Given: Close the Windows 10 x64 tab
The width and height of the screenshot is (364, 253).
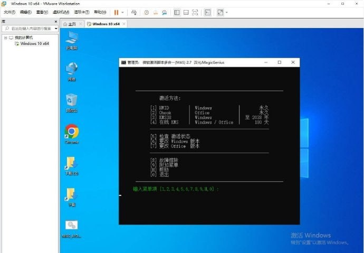Looking at the screenshot, I should (124, 24).
